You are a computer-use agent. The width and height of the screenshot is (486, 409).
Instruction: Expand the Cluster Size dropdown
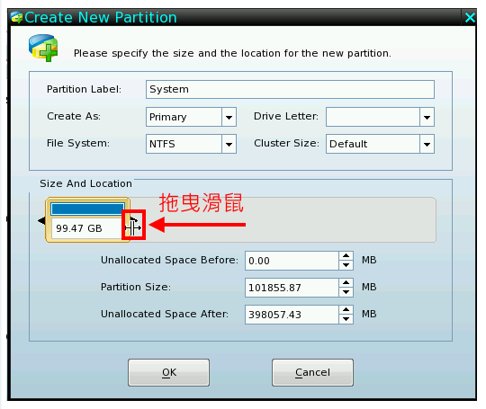(x=427, y=144)
